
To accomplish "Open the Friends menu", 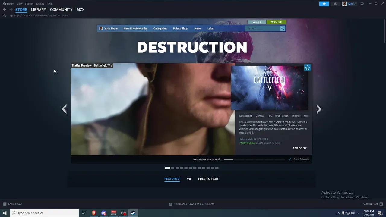I will 29,4.
